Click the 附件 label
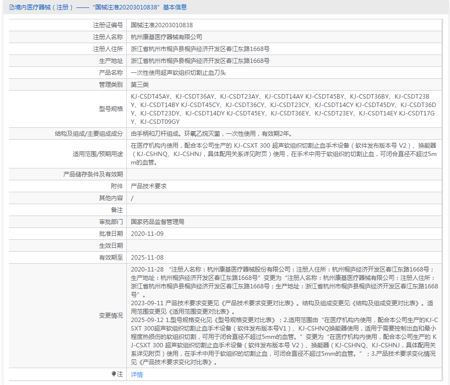Image resolution: width=450 pixels, height=385 pixels. coord(117,186)
